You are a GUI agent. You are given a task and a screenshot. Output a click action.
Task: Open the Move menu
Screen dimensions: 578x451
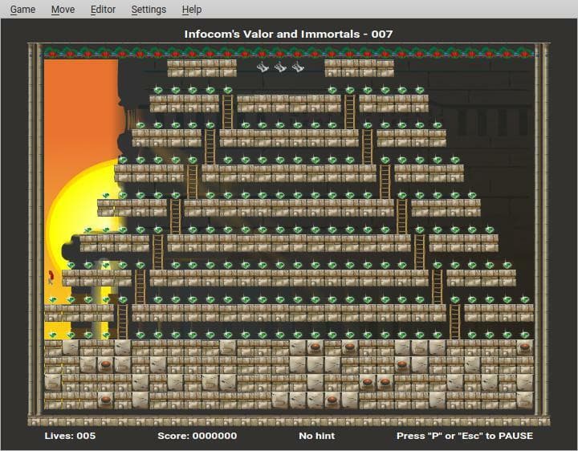pos(63,9)
